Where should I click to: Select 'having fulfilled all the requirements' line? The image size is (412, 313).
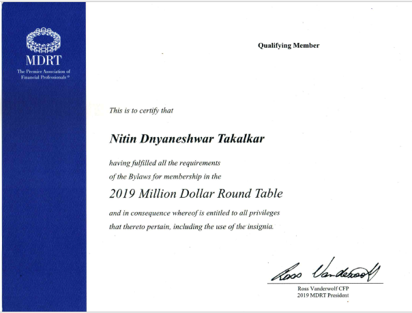point(164,163)
